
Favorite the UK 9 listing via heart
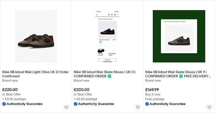[x=209, y=107]
